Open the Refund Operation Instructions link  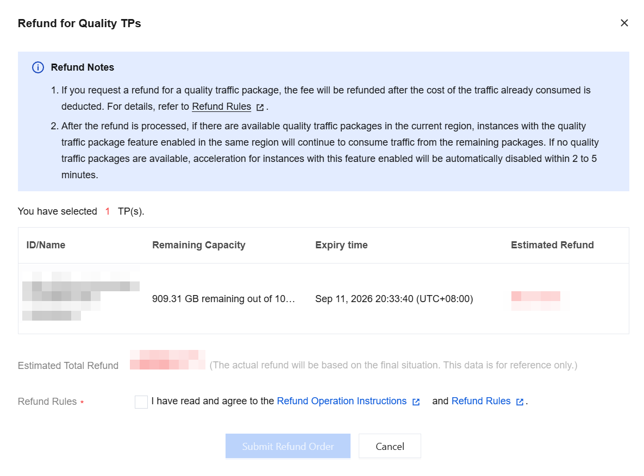pyautogui.click(x=341, y=401)
